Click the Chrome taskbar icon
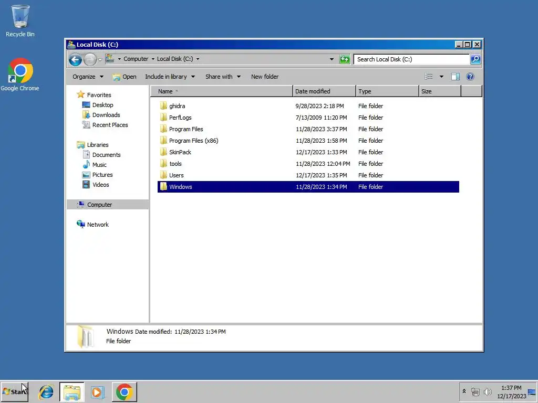 coord(124,391)
